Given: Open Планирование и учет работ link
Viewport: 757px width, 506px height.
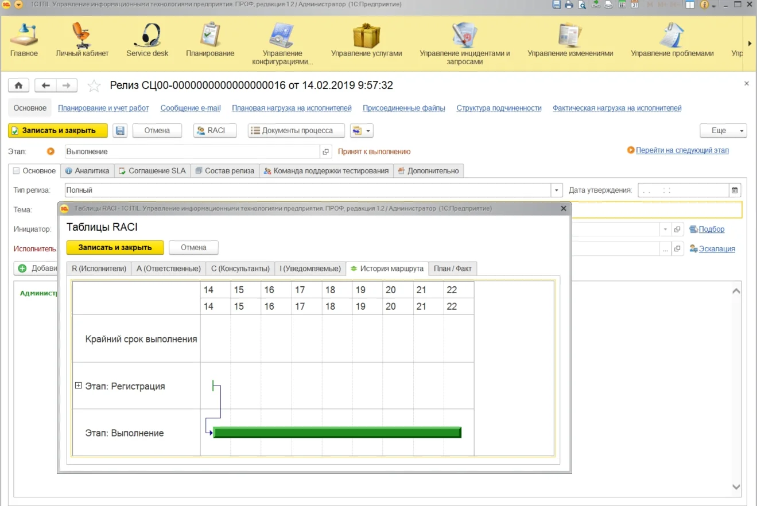Looking at the screenshot, I should point(103,108).
